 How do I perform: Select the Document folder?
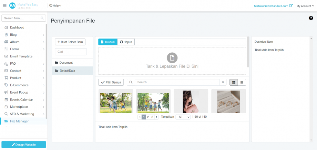tap(66, 63)
